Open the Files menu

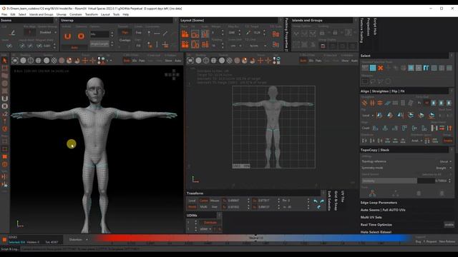click(x=4, y=14)
